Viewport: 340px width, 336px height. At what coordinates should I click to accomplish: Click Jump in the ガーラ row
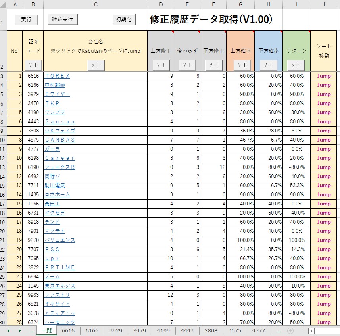(x=324, y=149)
